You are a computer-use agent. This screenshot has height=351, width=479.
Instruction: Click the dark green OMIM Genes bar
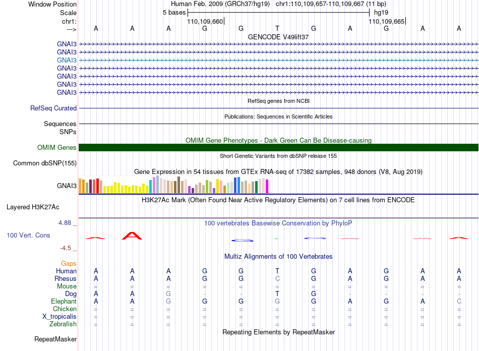point(278,148)
